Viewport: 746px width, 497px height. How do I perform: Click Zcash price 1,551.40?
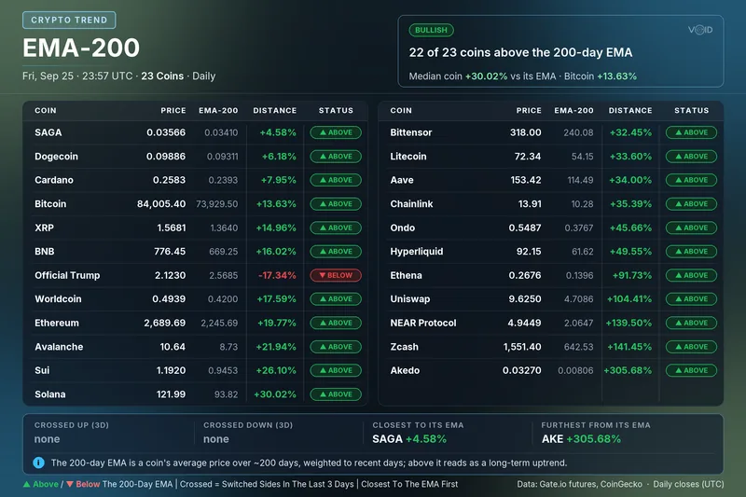coord(522,347)
